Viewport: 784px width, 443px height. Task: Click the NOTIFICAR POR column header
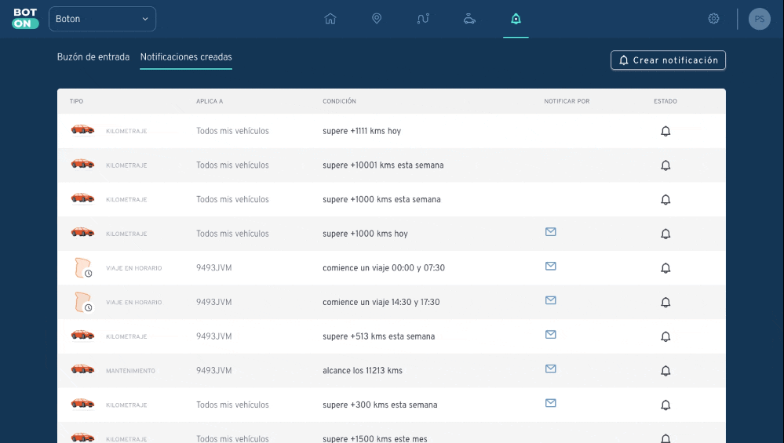point(567,101)
